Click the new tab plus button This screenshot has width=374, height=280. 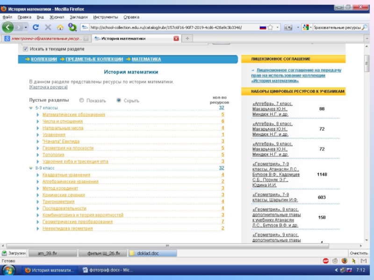(187, 38)
